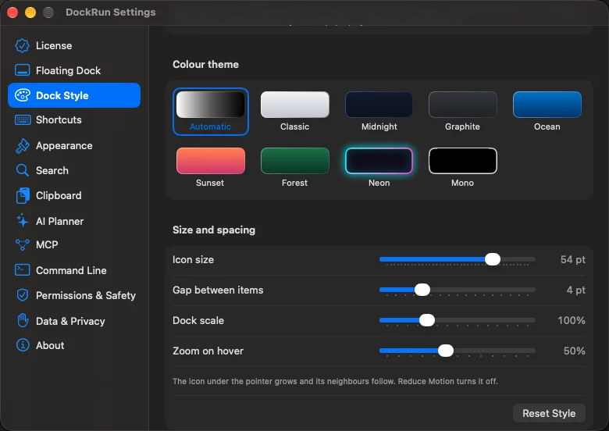This screenshot has width=609, height=431.
Task: Click the 100% dock scale value
Action: [x=572, y=320]
